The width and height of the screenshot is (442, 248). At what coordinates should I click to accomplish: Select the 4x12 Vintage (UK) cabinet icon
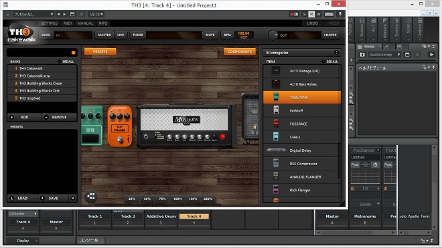(x=276, y=71)
